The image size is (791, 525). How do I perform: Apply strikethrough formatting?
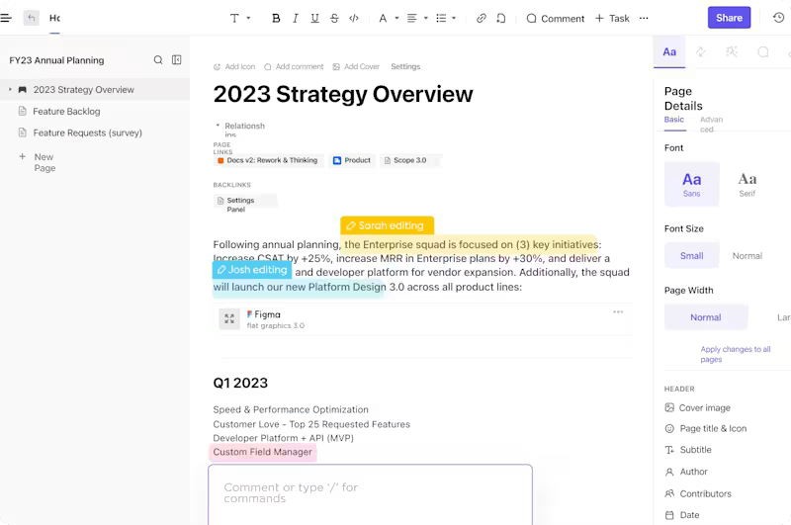tap(334, 18)
